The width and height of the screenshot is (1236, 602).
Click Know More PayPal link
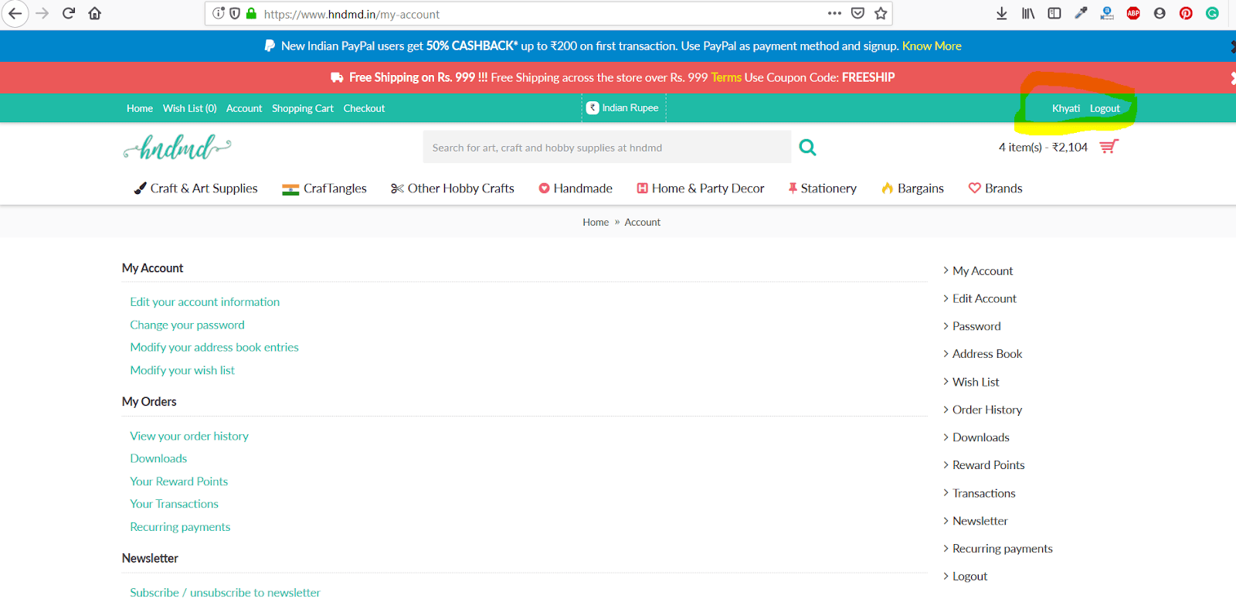[x=932, y=46]
